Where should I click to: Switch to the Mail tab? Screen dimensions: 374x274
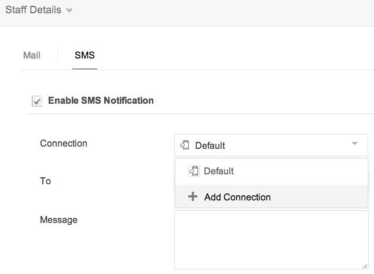pyautogui.click(x=31, y=56)
